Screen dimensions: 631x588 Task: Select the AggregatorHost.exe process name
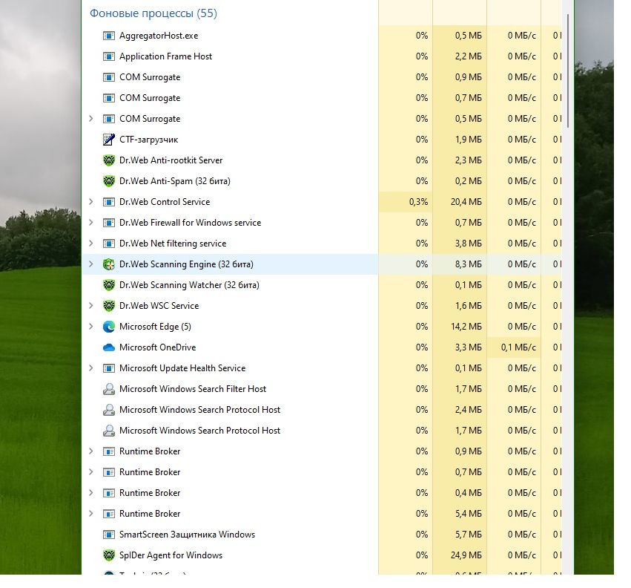tap(159, 36)
